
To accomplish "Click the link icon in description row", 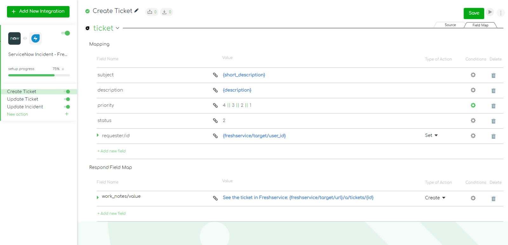I will (x=215, y=90).
